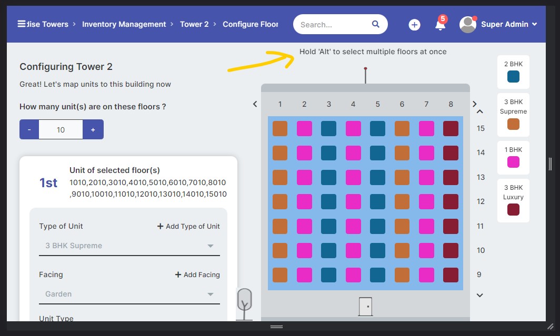The height and width of the screenshot is (336, 560).
Task: Go to the Towers breadcrumb link
Action: point(47,24)
